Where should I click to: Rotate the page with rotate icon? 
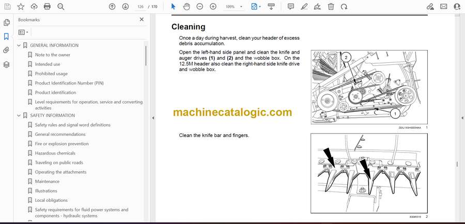(x=344, y=7)
